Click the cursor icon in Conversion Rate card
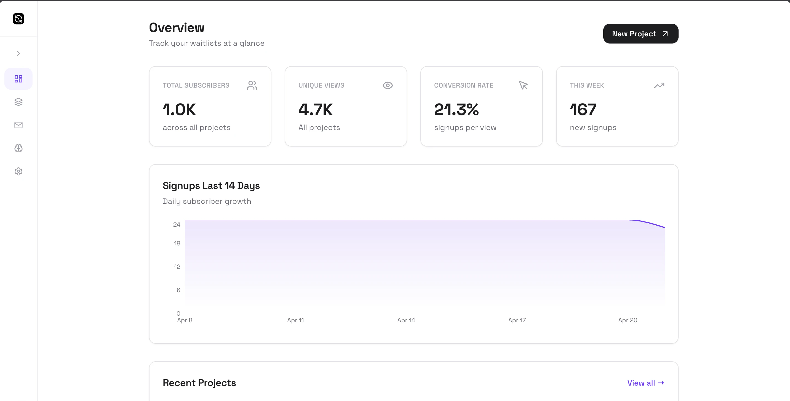The width and height of the screenshot is (790, 401). click(x=523, y=85)
